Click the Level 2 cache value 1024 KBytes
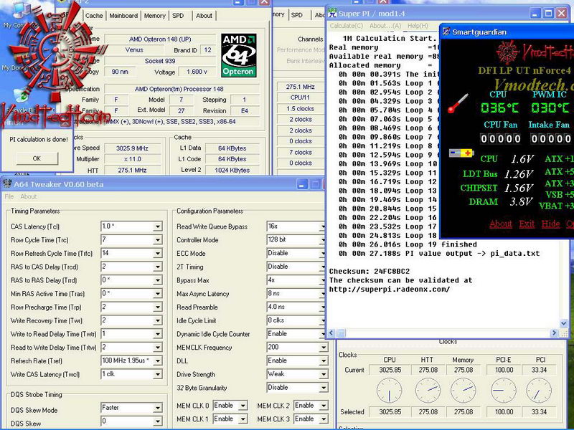 232,170
